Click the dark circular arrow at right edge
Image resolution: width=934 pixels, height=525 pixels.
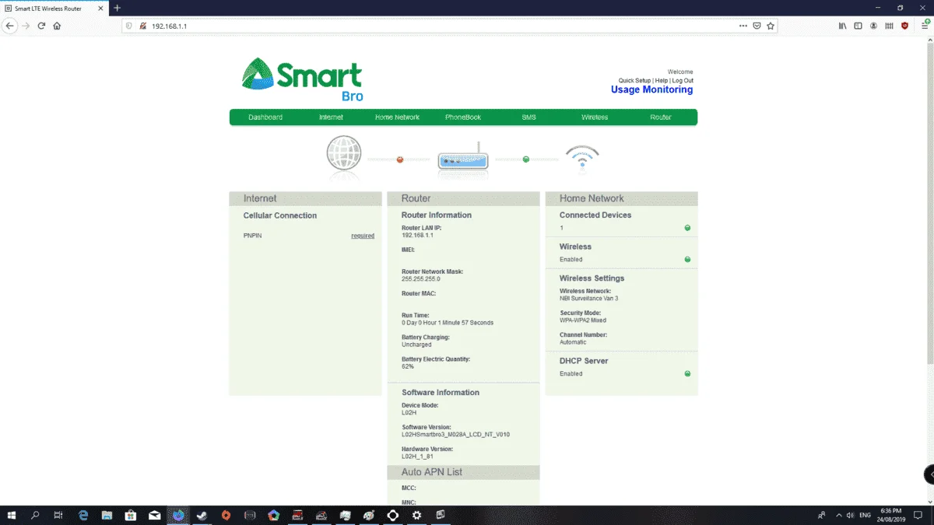click(x=929, y=474)
